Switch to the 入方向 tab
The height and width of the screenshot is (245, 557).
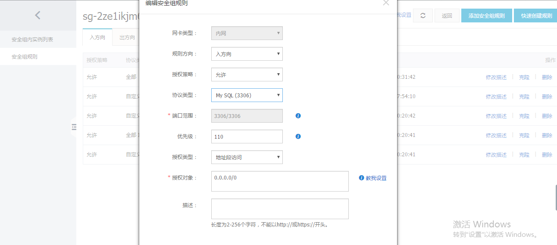click(97, 37)
